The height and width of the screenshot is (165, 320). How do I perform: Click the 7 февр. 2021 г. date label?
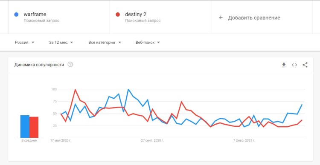[244, 141]
